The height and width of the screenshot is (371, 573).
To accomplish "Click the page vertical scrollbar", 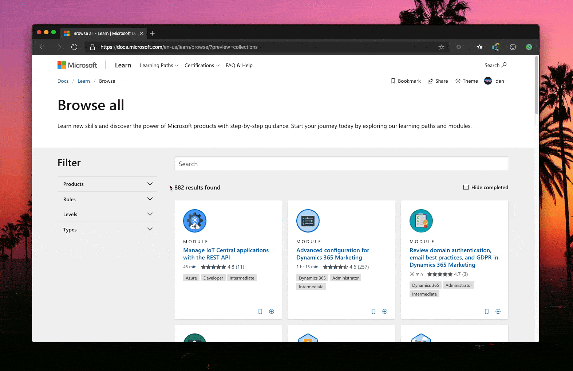I will pyautogui.click(x=536, y=85).
